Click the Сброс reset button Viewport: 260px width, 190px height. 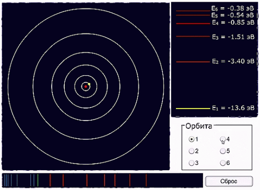[x=229, y=181]
